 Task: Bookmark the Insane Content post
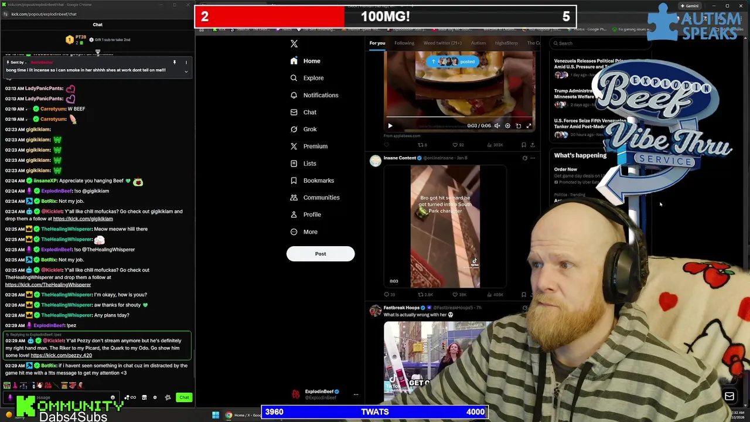[524, 294]
